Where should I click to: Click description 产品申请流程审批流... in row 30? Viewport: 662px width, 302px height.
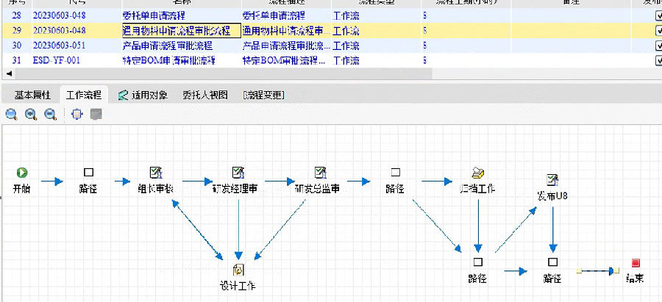[x=287, y=46]
